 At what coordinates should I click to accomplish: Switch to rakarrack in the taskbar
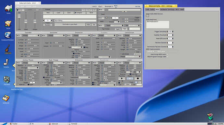click(x=57, y=124)
